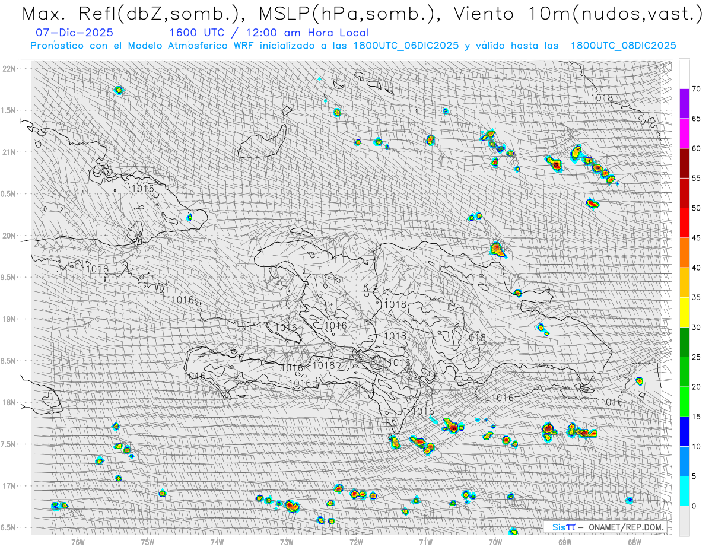
Task: Select the yellow 30–35 dBZ colorbar segment
Action: (684, 312)
